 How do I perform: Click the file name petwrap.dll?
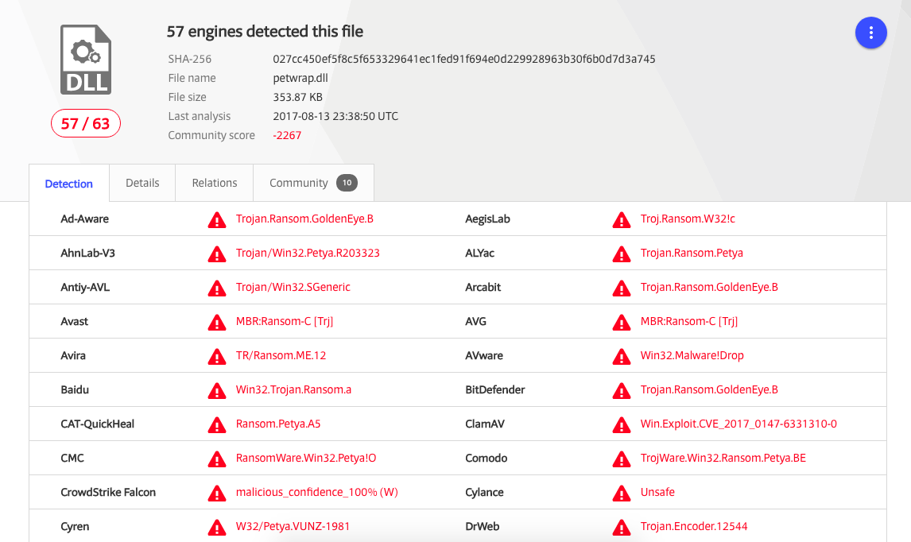click(300, 78)
